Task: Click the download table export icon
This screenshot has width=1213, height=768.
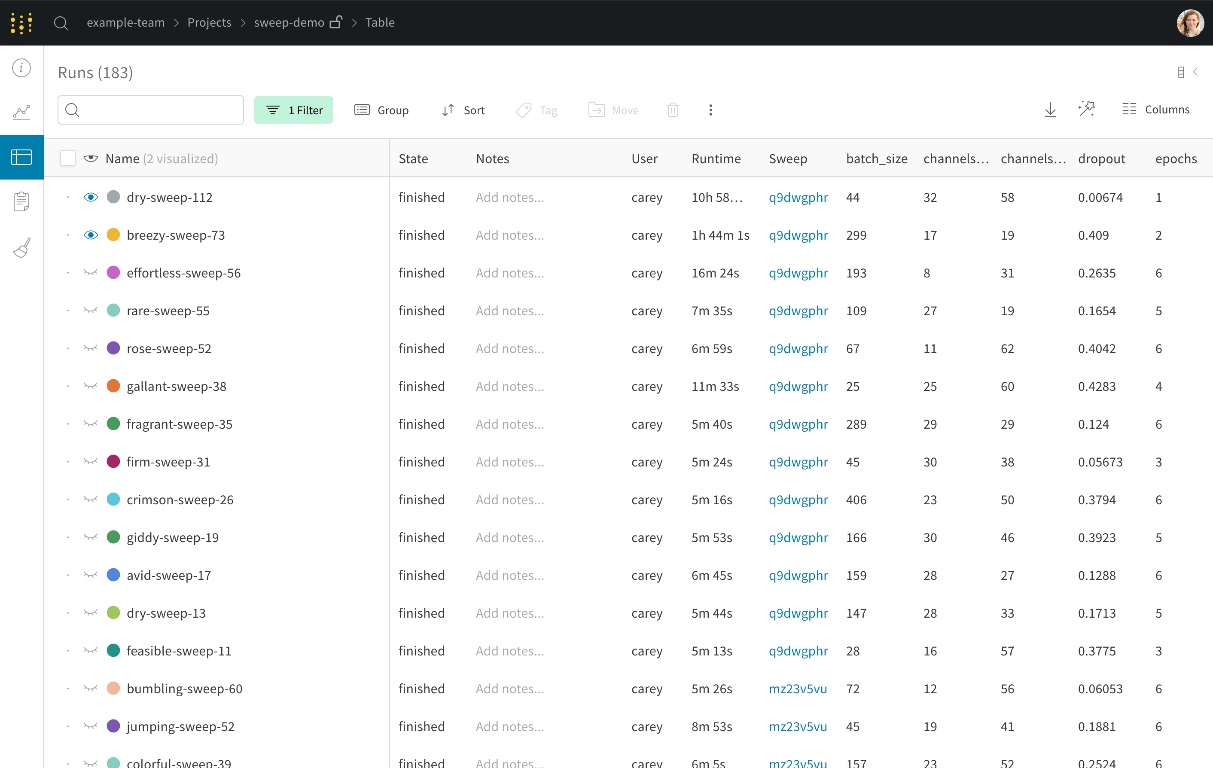Action: 1050,110
